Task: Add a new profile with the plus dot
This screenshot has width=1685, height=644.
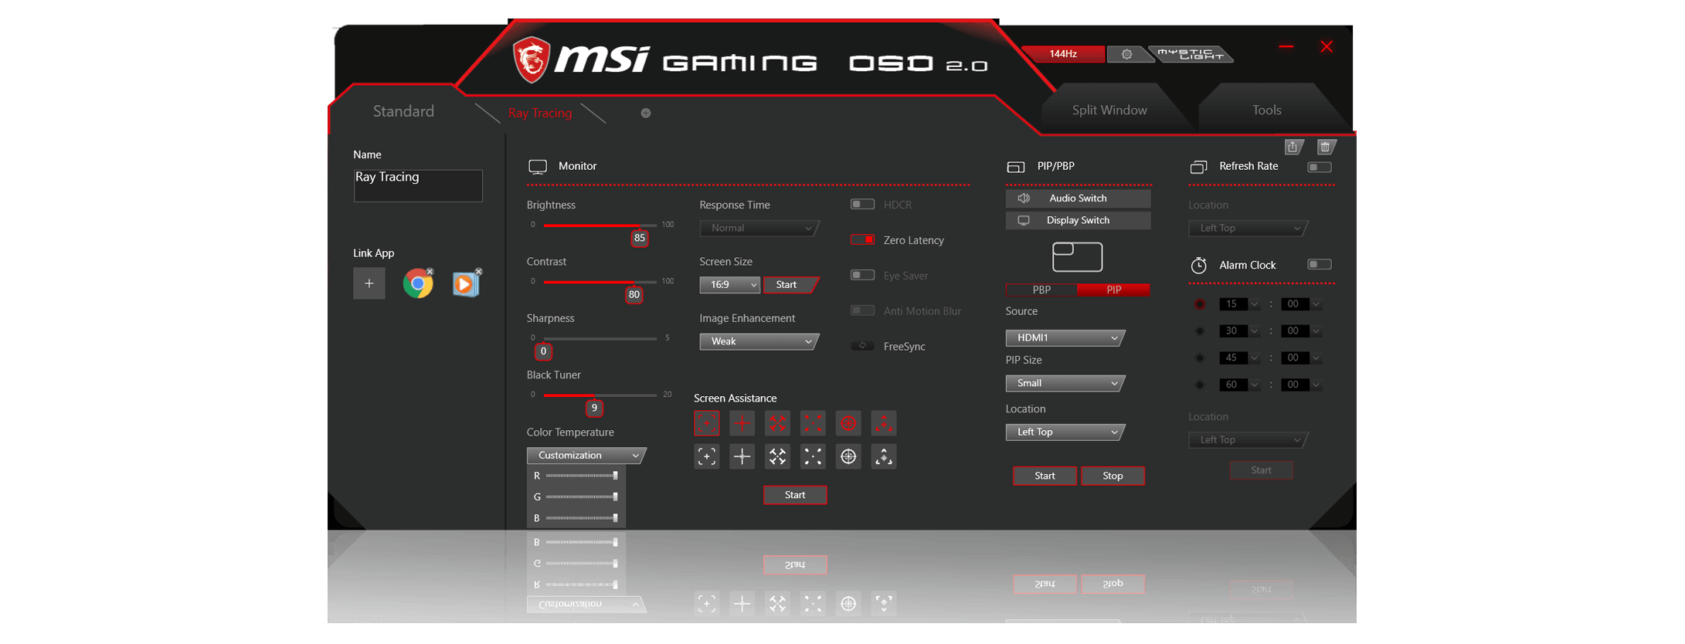Action: coord(646,113)
